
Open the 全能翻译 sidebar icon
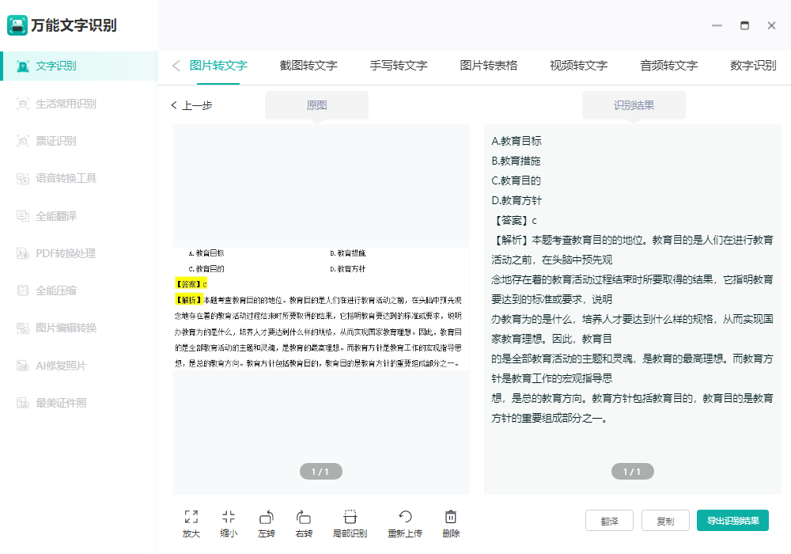[x=23, y=216]
